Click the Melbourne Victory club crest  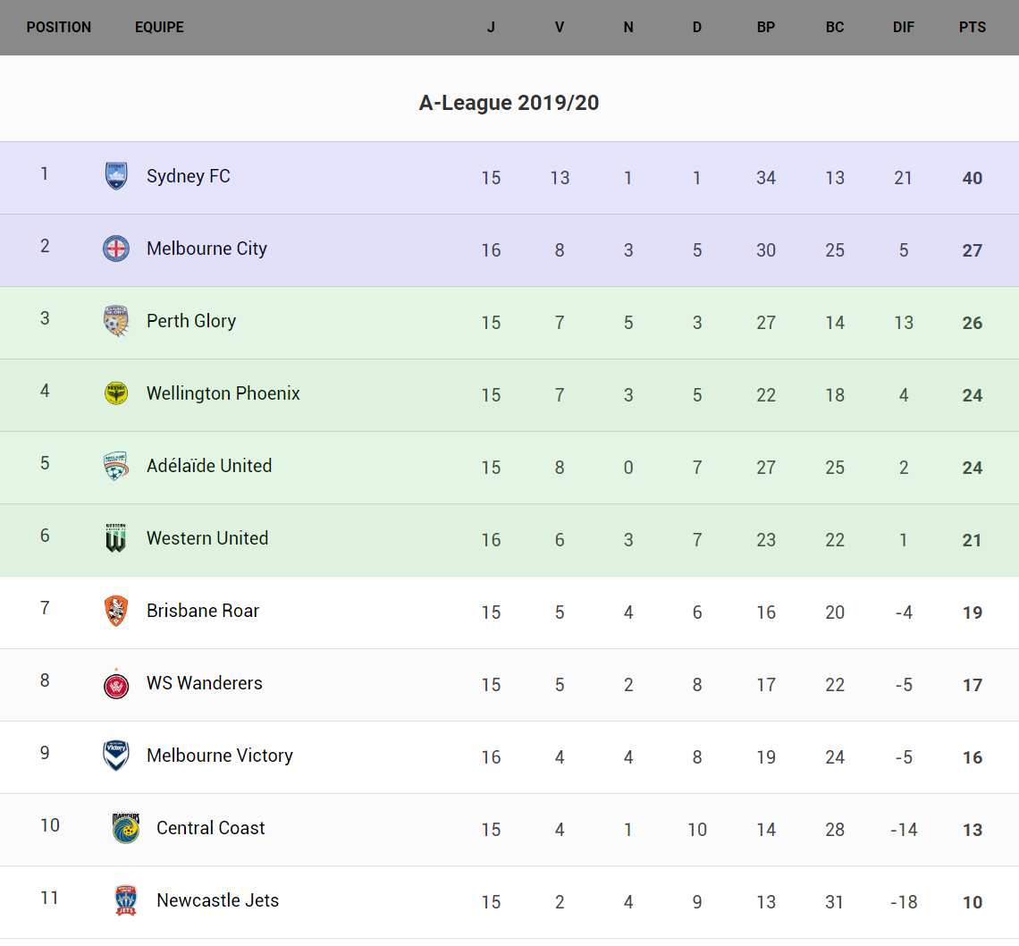[x=116, y=756]
